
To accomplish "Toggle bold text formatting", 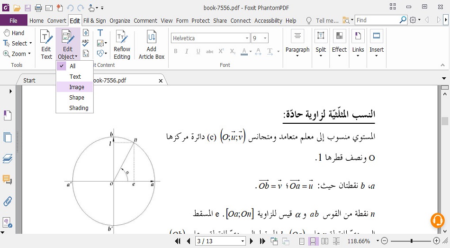I will click(x=177, y=51).
